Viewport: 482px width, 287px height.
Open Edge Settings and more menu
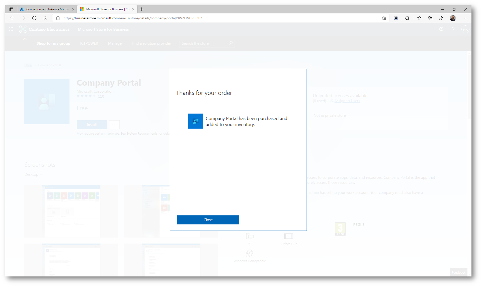tap(464, 18)
